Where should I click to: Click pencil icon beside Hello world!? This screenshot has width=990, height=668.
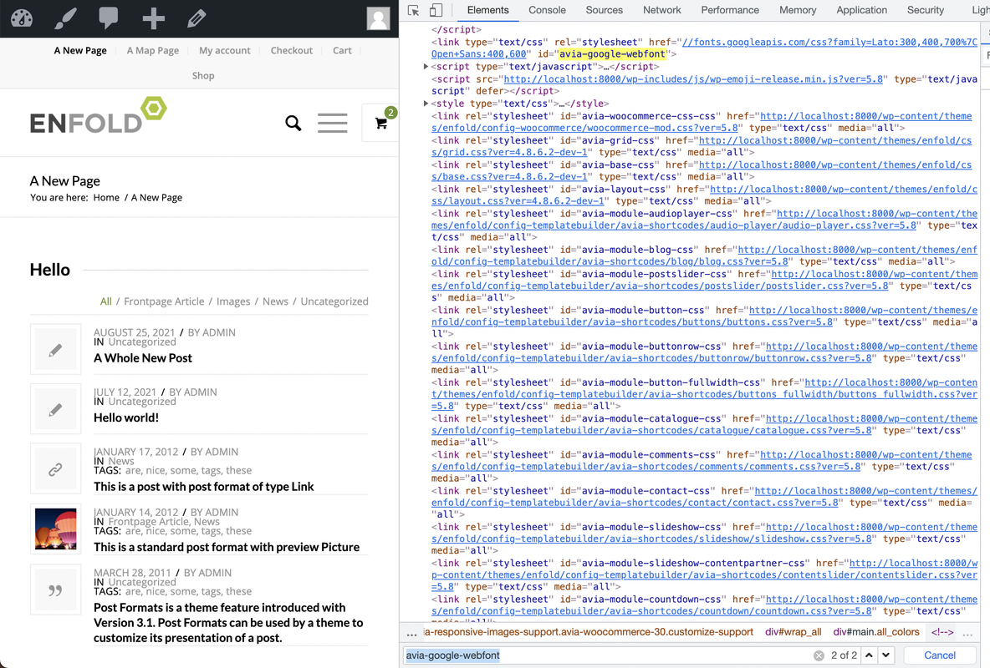(55, 409)
